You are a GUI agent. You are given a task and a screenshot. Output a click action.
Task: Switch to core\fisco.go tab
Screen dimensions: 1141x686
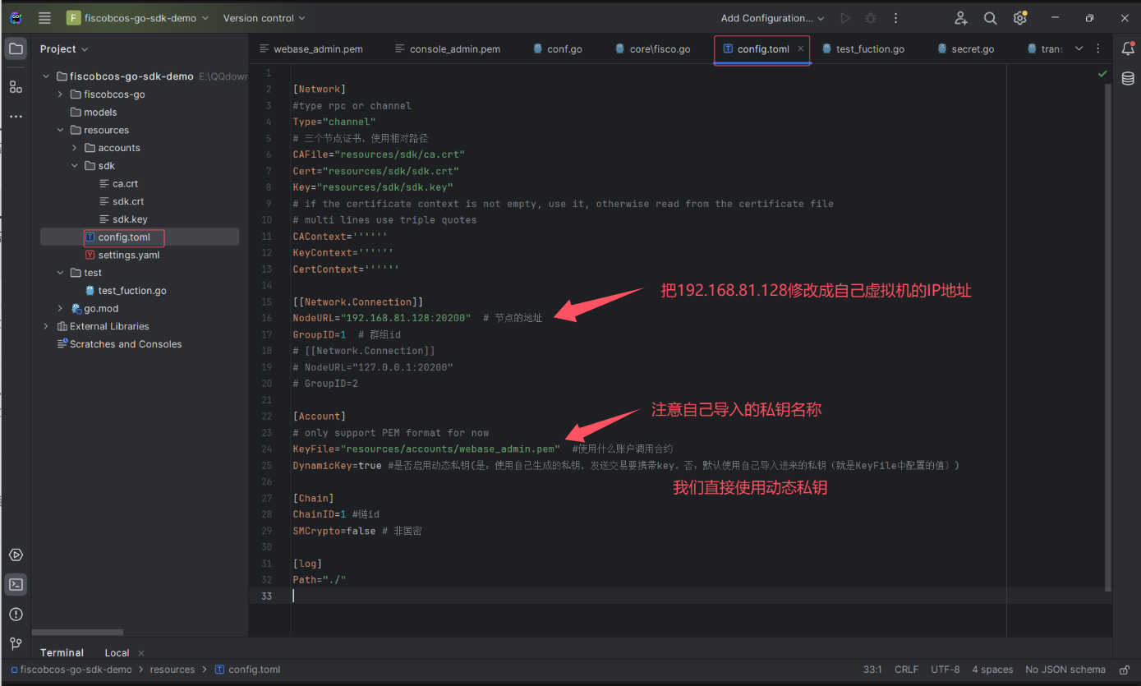(x=653, y=49)
